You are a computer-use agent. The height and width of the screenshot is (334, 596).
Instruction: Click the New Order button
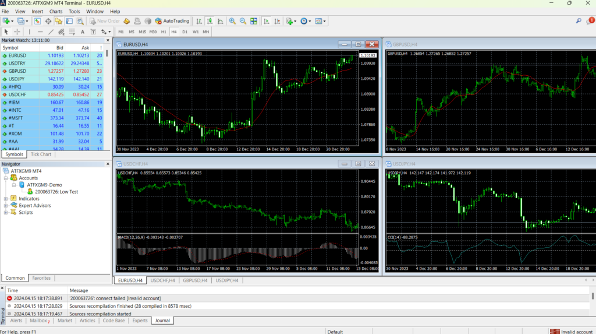(x=105, y=22)
